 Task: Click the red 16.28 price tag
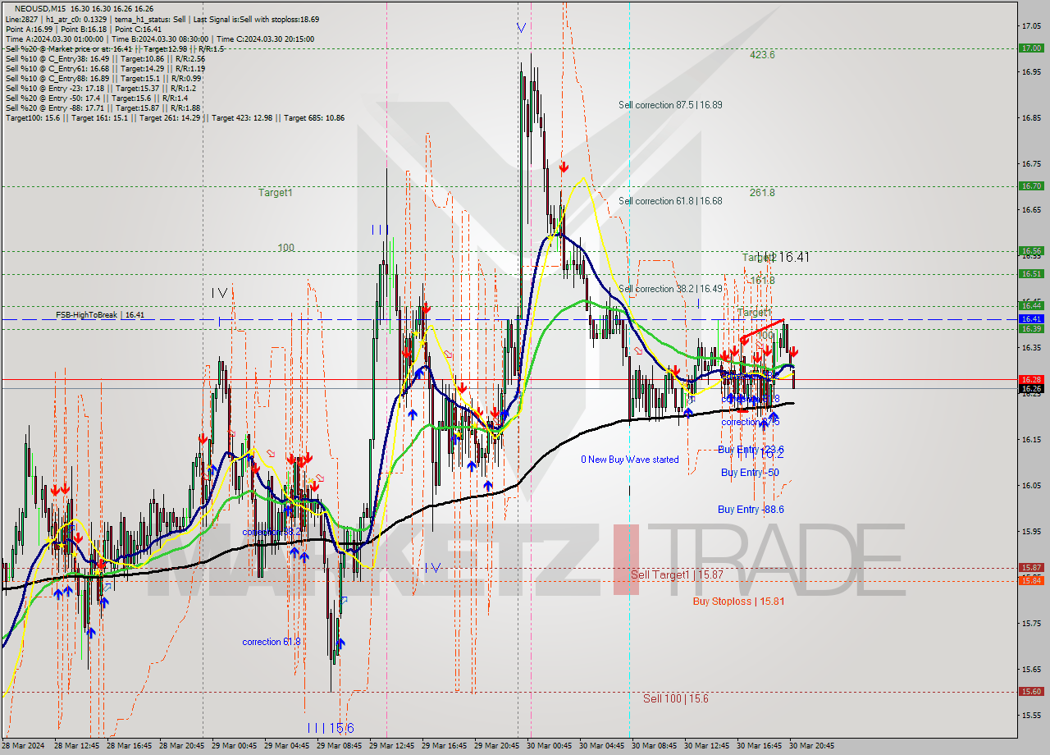[x=1030, y=380]
